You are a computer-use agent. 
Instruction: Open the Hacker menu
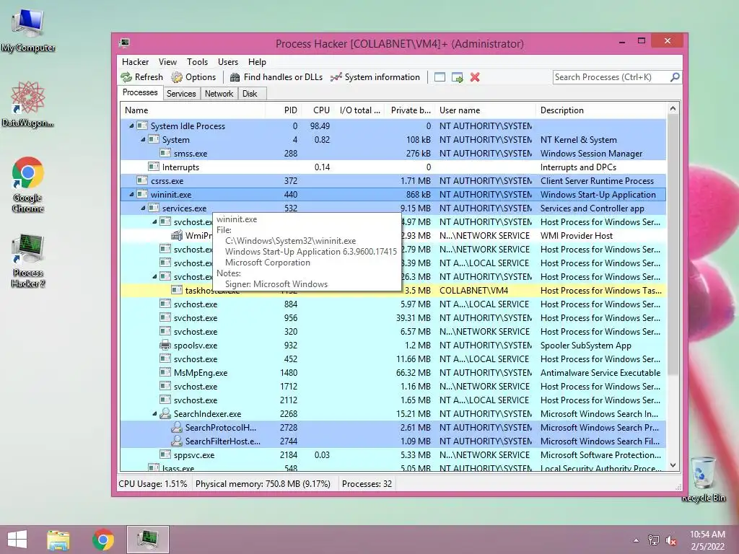[x=135, y=62]
